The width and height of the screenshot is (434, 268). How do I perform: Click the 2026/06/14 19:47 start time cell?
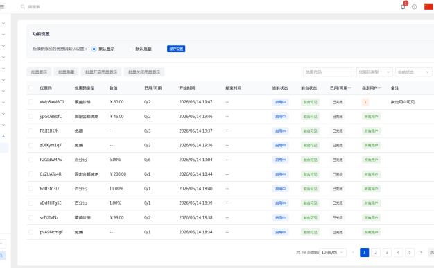[x=196, y=102]
